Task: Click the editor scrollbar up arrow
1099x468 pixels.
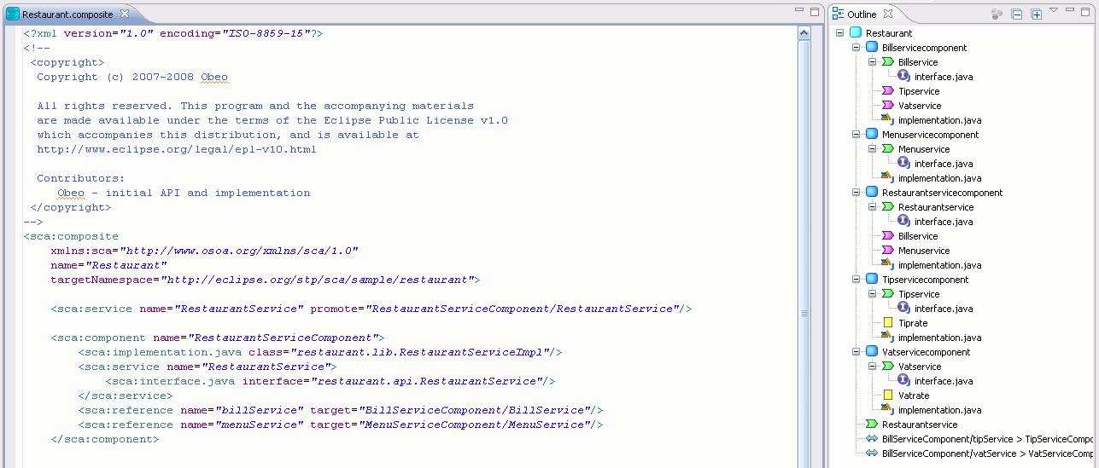Action: click(804, 33)
